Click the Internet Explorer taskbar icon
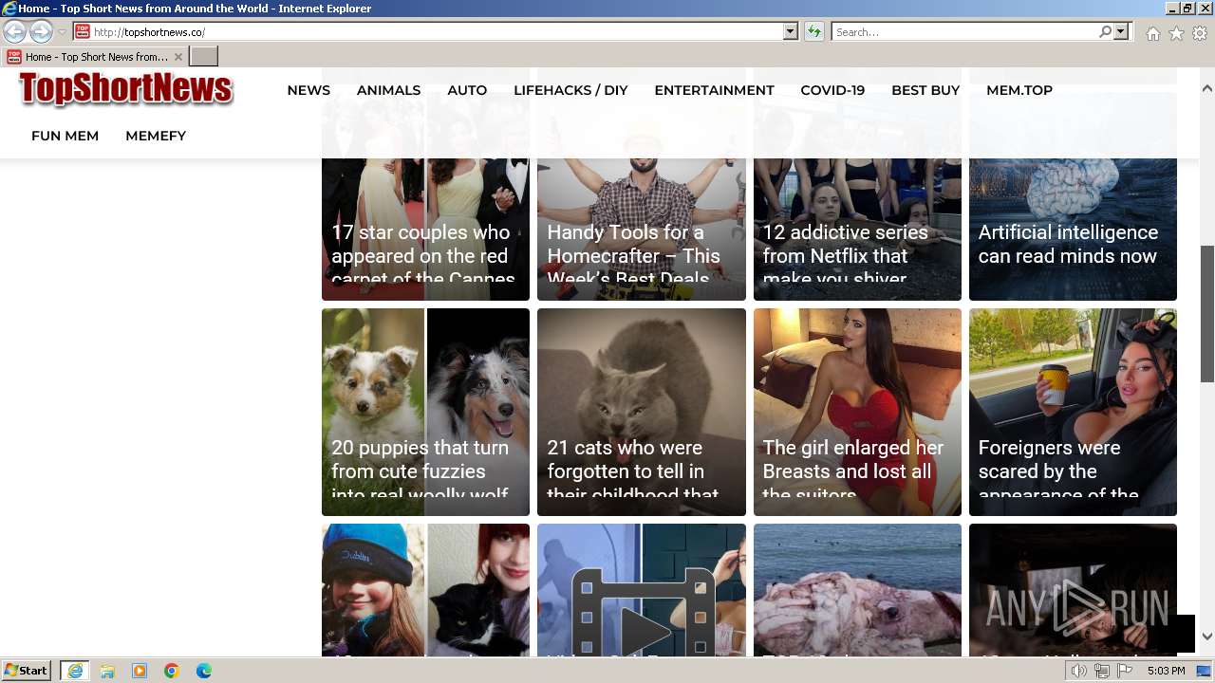Image resolution: width=1215 pixels, height=683 pixels. click(x=75, y=671)
